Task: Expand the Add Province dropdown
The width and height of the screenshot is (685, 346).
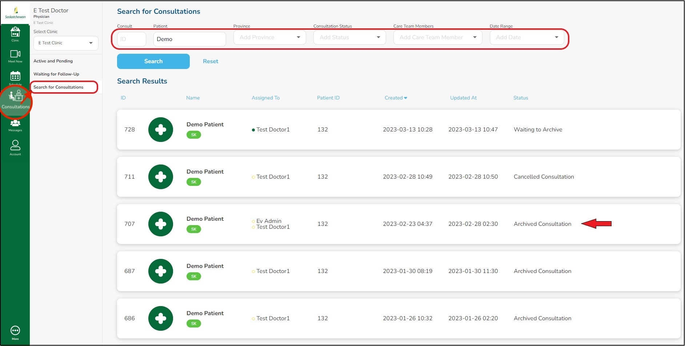Action: 269,37
